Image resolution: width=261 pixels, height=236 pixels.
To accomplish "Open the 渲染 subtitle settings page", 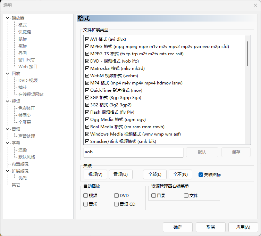I will (23, 150).
